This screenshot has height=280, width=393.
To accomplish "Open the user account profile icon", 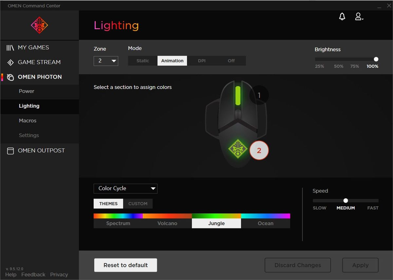I will tap(359, 17).
